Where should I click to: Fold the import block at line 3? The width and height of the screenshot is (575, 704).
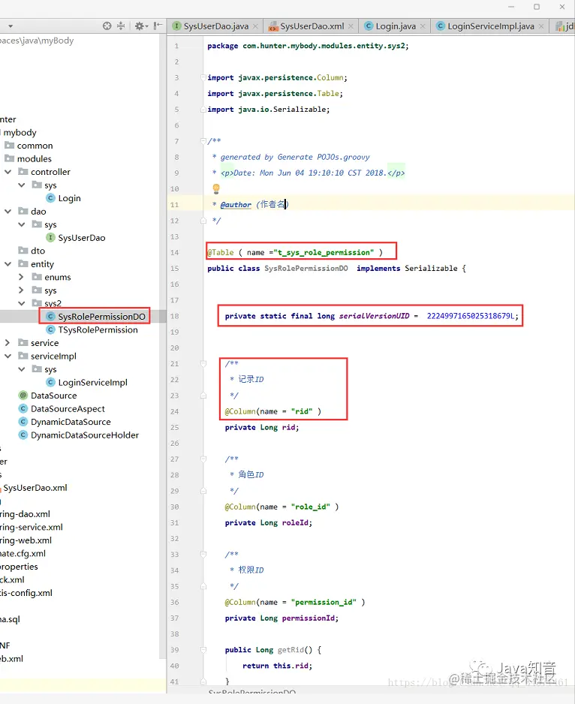point(203,77)
